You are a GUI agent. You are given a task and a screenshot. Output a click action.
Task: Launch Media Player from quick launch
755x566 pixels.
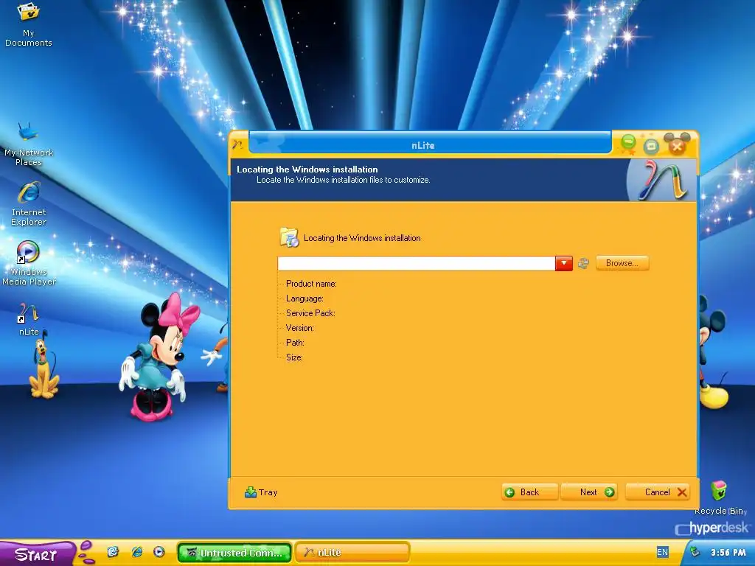[x=159, y=551]
